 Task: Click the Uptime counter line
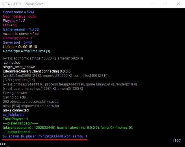tap(20, 47)
